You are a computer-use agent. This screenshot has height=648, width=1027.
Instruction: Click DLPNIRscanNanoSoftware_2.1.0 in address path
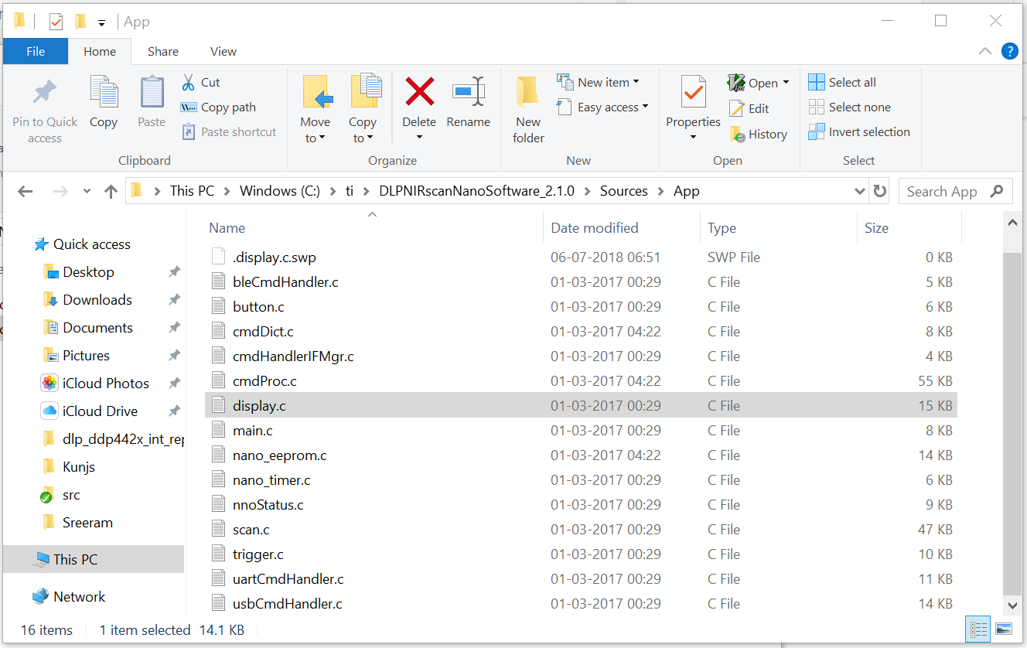point(476,191)
